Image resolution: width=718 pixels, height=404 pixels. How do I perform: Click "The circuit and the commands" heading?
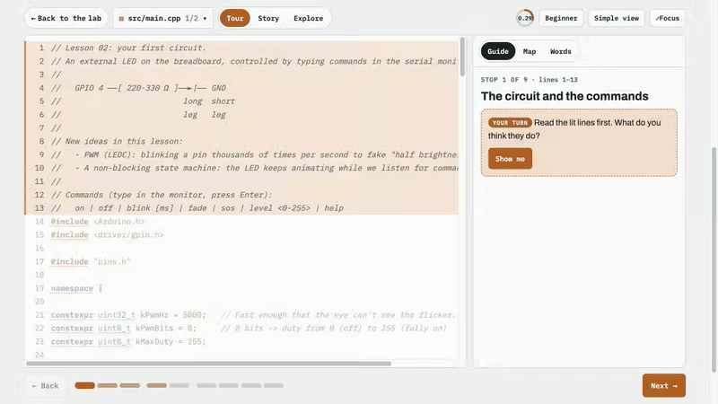[x=565, y=96]
